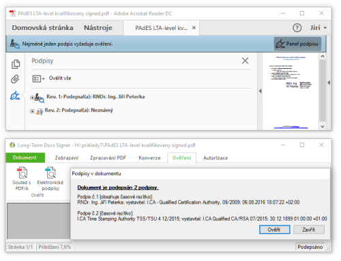Open the attachments paperclip panel

click(x=15, y=79)
